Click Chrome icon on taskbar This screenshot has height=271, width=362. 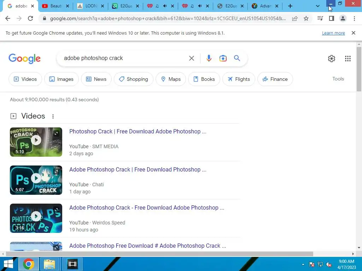pos(29,264)
